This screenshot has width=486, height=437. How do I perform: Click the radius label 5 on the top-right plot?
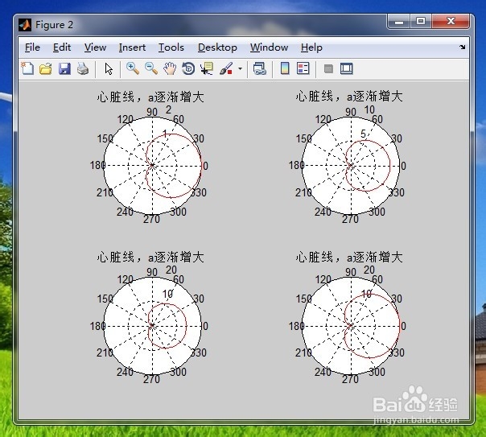pos(363,134)
